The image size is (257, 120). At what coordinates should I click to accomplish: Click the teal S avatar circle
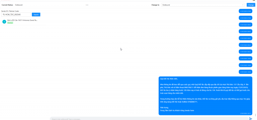(4, 22)
